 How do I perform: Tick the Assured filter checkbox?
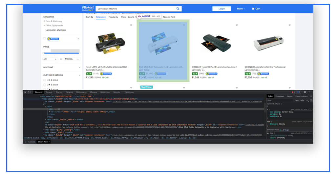tap(45, 39)
